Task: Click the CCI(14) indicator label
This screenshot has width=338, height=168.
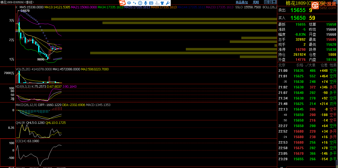Action: coord(21,141)
